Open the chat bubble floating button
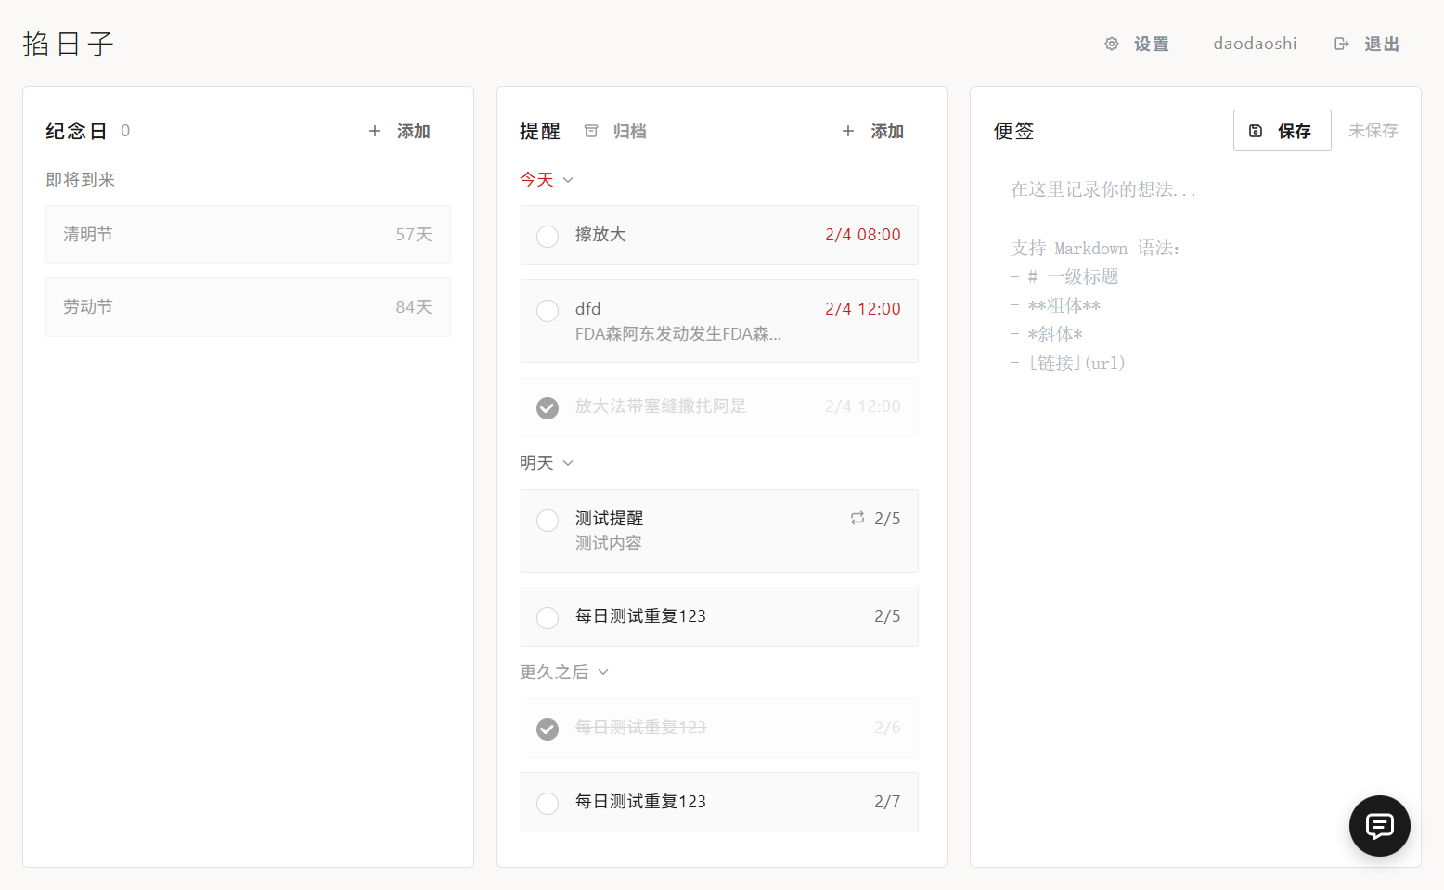The width and height of the screenshot is (1444, 890). tap(1379, 825)
